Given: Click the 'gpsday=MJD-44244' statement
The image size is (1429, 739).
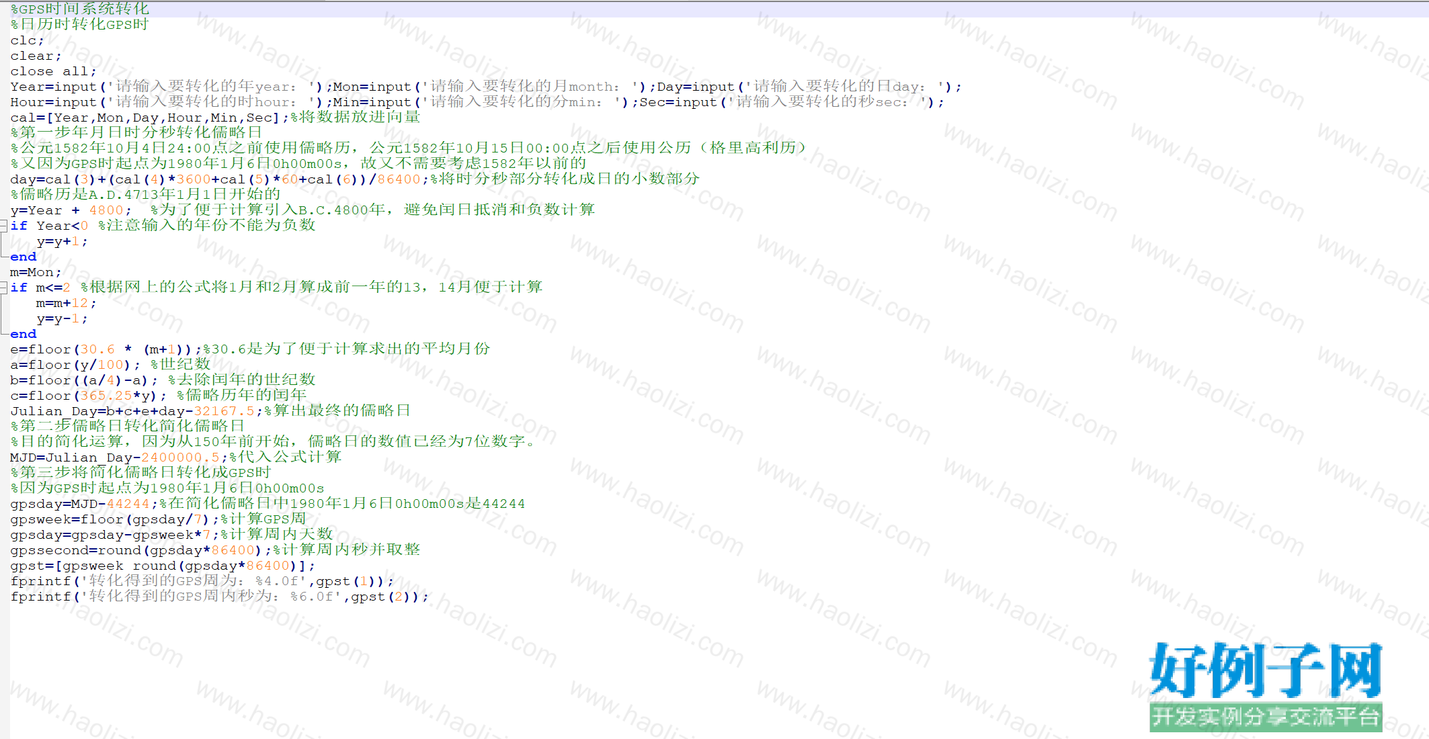Looking at the screenshot, I should point(84,504).
